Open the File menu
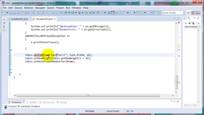Image resolution: width=204 pixels, height=115 pixels. (4, 8)
